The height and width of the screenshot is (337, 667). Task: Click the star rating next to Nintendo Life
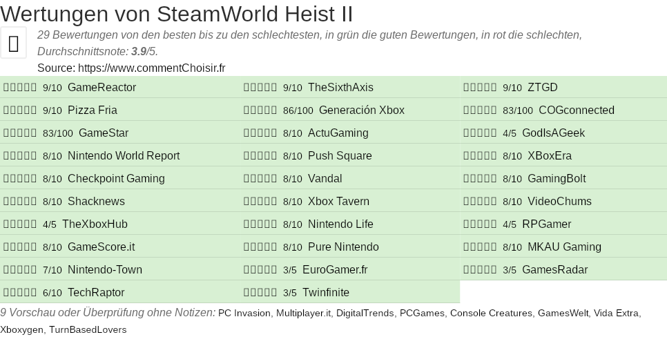click(x=260, y=224)
